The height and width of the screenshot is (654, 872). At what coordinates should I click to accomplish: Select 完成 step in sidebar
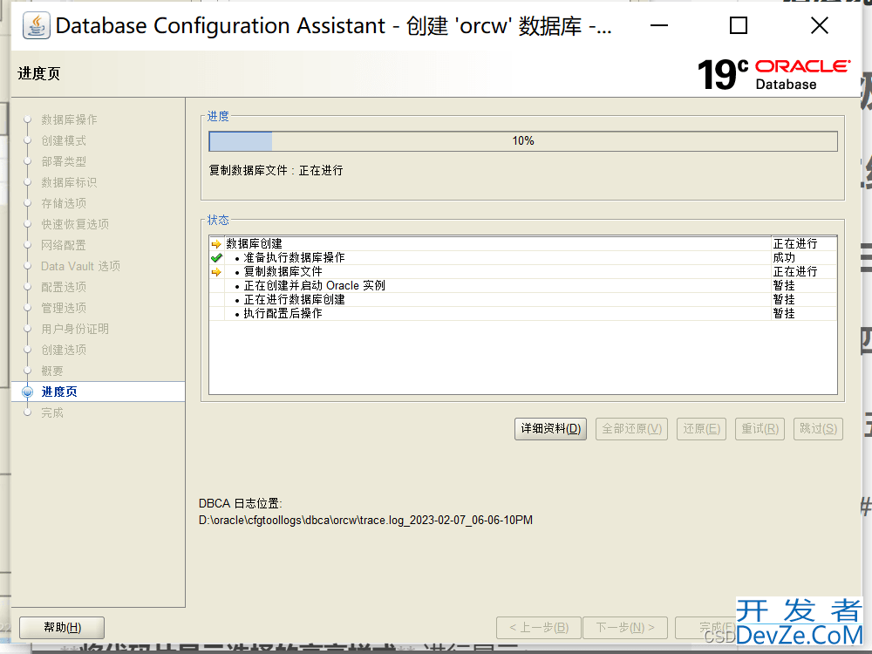51,413
